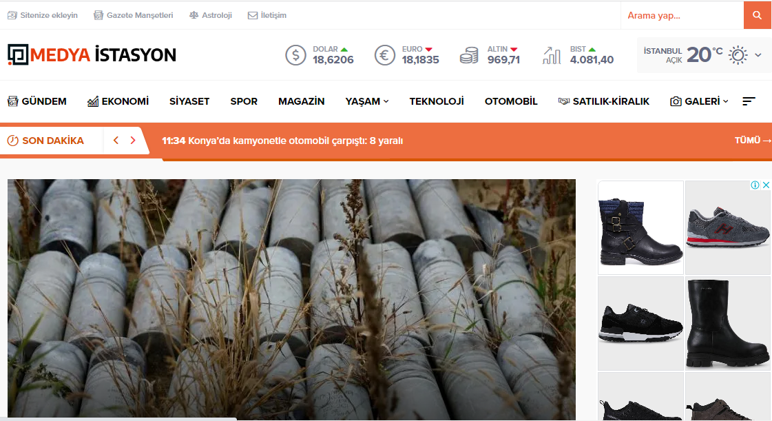772x421 pixels.
Task: Open the Otomobil section
Action: (x=511, y=101)
